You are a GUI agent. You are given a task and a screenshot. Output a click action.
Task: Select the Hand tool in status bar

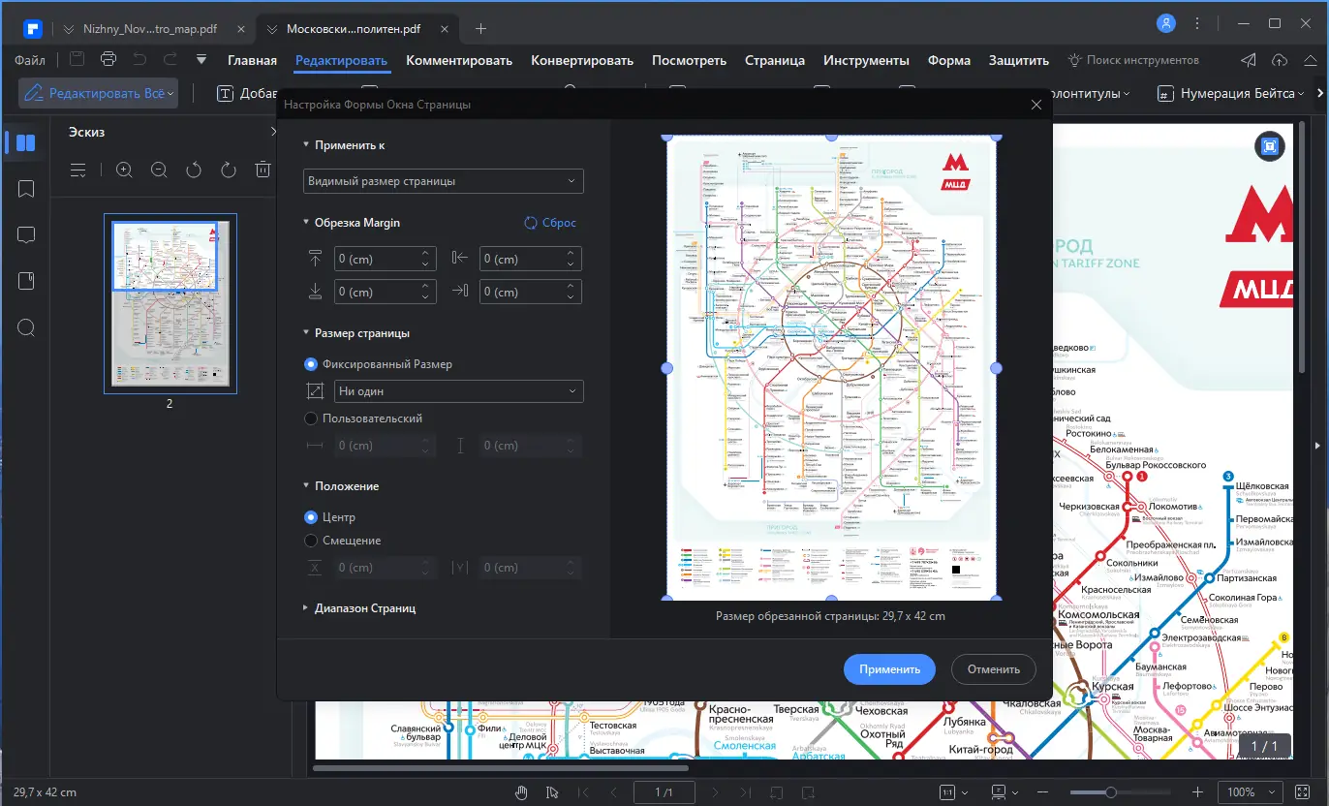pyautogui.click(x=521, y=792)
